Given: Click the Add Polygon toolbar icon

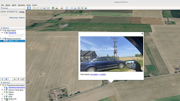Looking at the screenshot, I should point(37,8).
